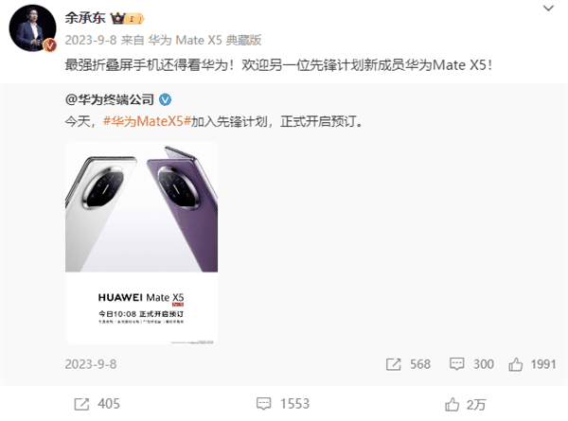Screen dimensions: 568x421
Task: Repost this post using the 405 share icon
Action: point(81,404)
